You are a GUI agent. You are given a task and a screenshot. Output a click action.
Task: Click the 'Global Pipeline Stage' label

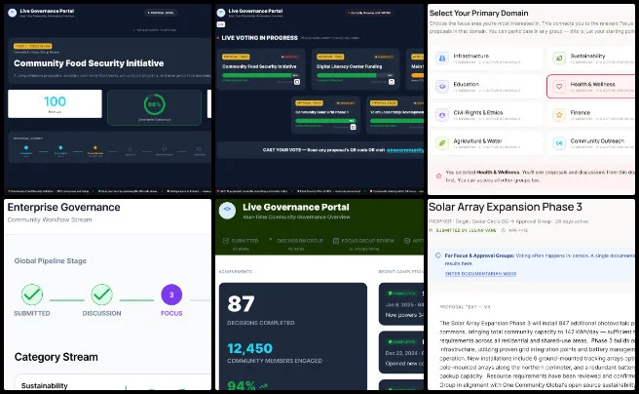[51, 260]
